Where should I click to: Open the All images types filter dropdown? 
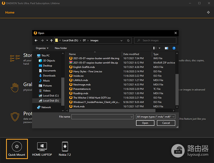click(x=156, y=117)
